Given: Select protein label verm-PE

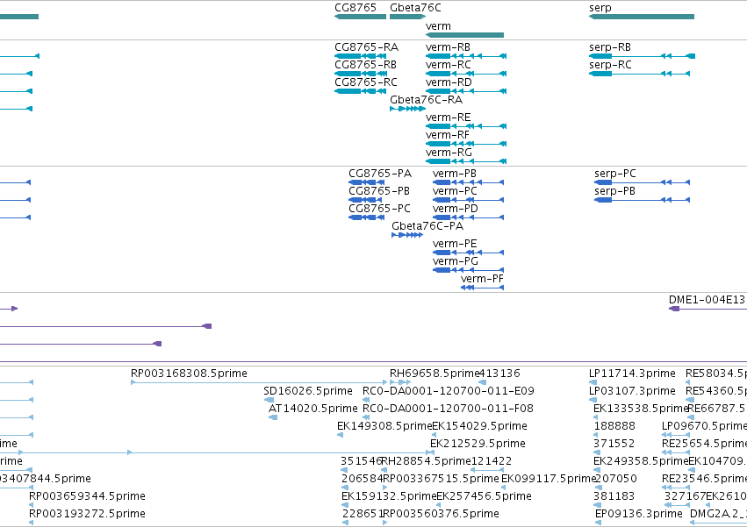Looking at the screenshot, I should point(455,244).
